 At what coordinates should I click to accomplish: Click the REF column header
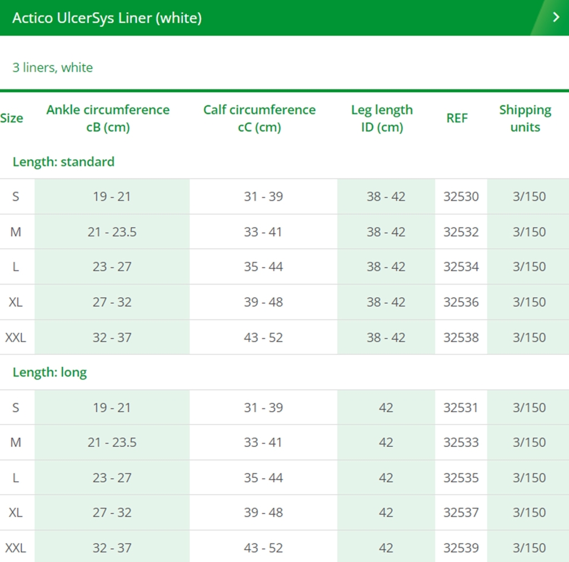coord(457,118)
